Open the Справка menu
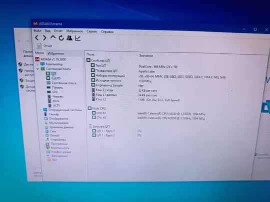The height and width of the screenshot is (202, 270). coord(107,32)
